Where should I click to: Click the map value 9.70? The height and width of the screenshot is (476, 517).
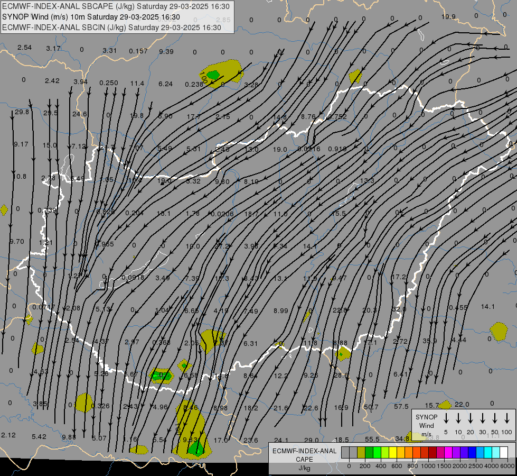coord(17,242)
